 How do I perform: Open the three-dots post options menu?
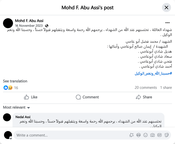(x=167, y=22)
